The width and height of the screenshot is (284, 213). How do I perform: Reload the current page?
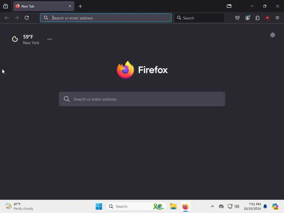click(x=27, y=18)
